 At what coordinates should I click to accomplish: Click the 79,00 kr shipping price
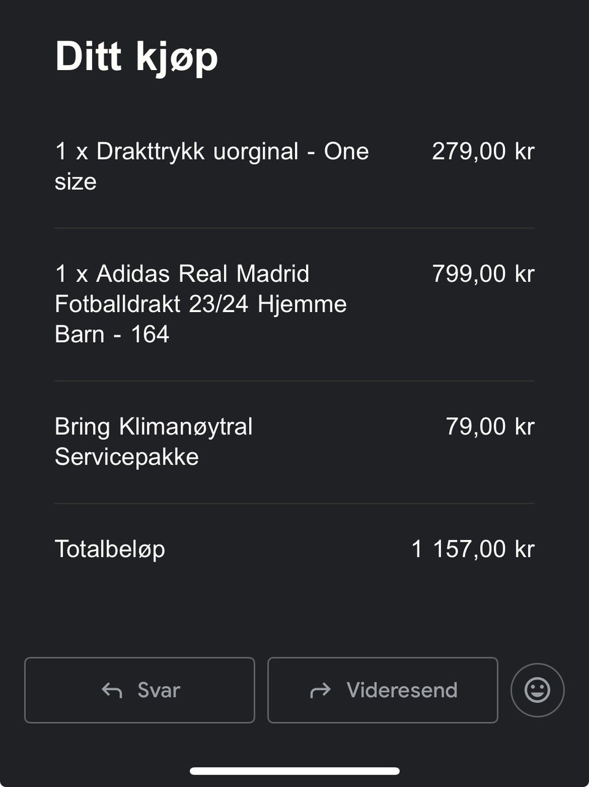tap(490, 426)
